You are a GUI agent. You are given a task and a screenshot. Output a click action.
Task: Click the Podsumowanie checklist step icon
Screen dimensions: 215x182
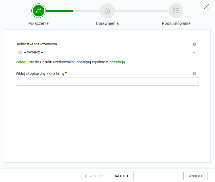click(176, 11)
